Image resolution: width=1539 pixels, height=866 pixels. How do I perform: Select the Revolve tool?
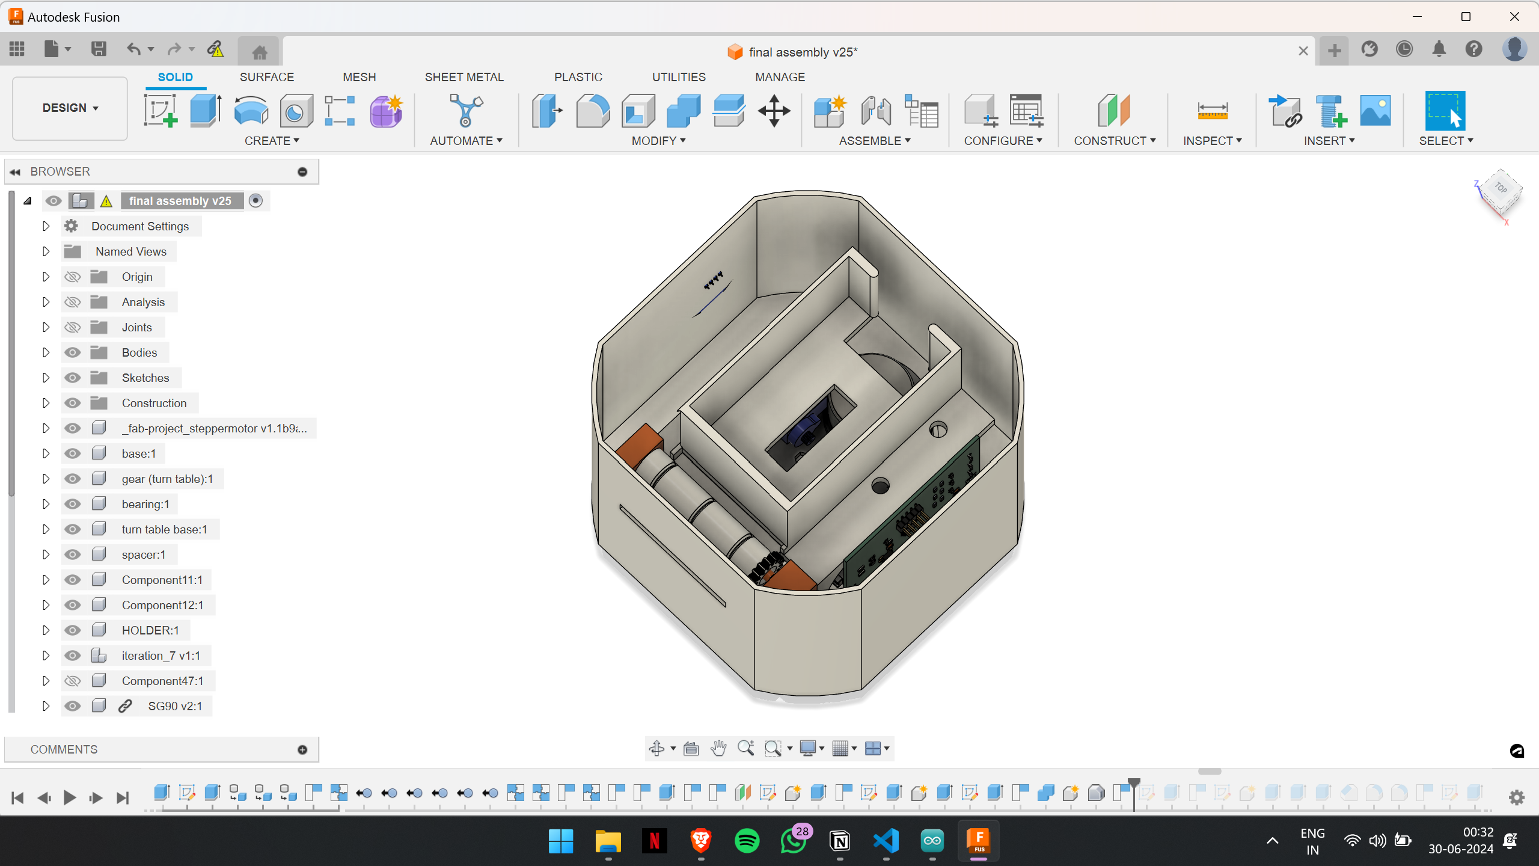click(x=251, y=111)
